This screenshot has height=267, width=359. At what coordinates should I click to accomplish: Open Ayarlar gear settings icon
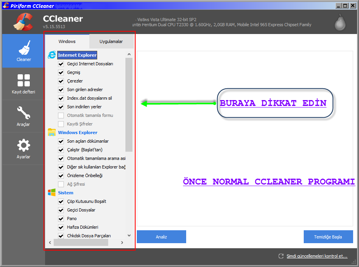pyautogui.click(x=24, y=145)
